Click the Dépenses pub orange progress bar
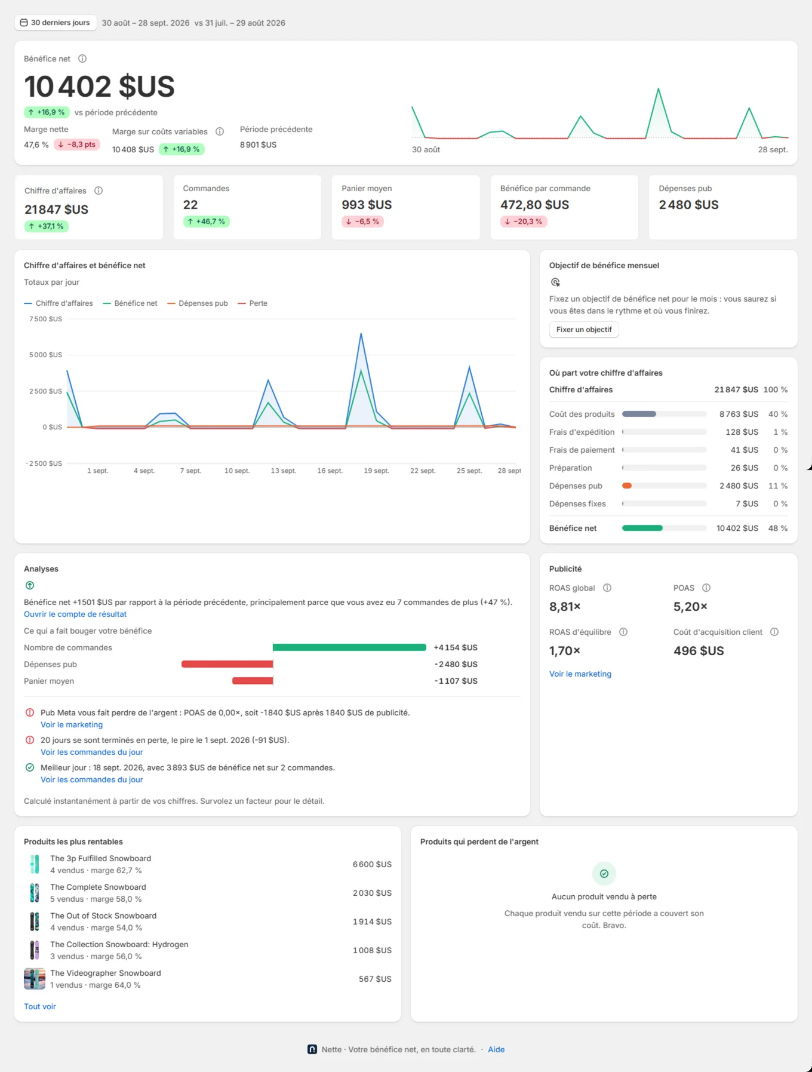Viewport: 812px width, 1072px height. pos(664,486)
